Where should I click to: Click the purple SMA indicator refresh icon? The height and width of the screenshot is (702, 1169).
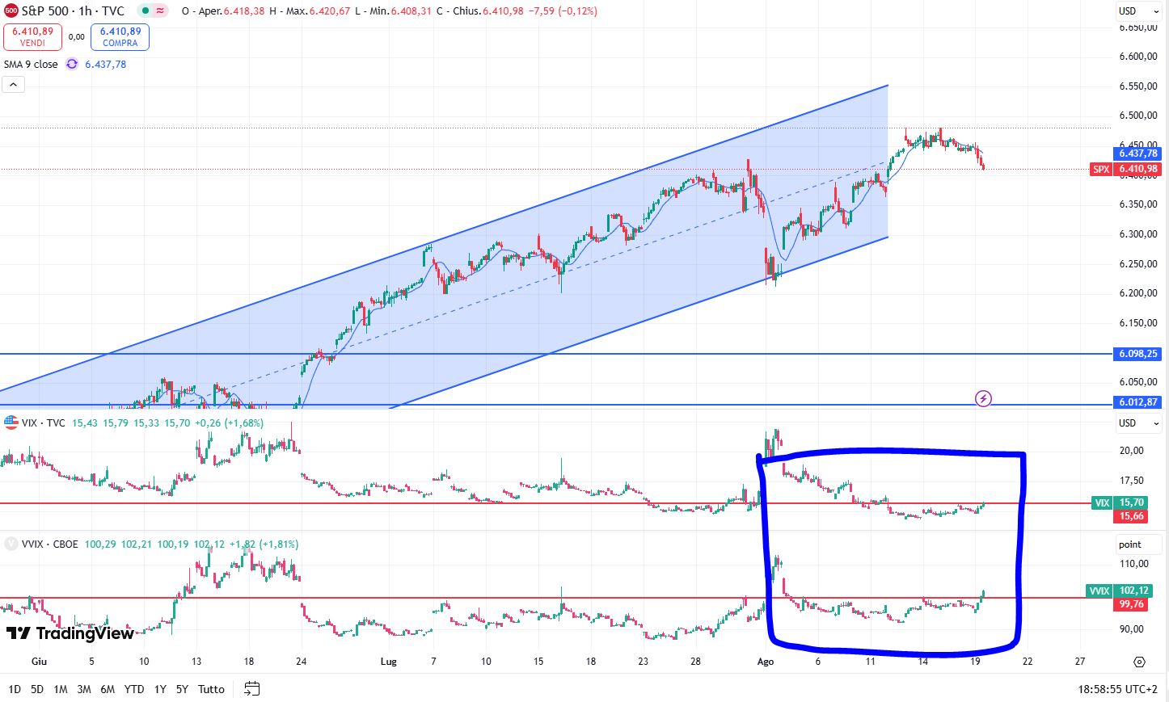point(72,64)
